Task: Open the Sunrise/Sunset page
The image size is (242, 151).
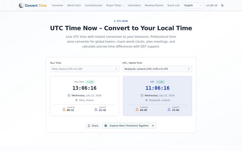Action: 93,5
